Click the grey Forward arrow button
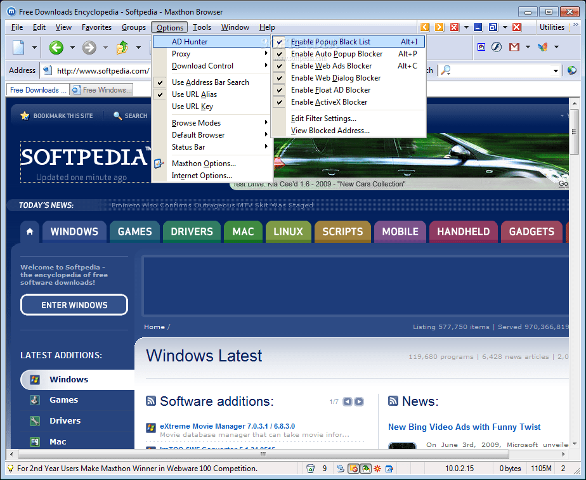This screenshot has height=480, width=586. [x=89, y=48]
